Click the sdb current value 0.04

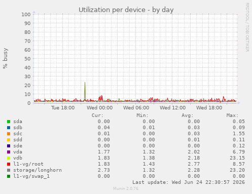point(104,128)
